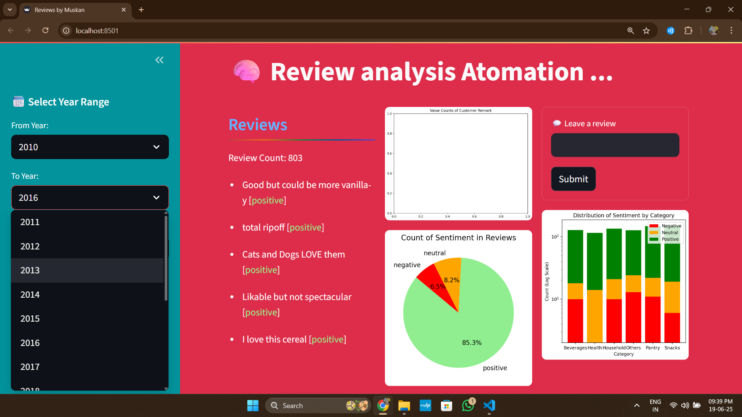Bookmark this page with star icon
This screenshot has height=417, width=742.
[x=646, y=31]
